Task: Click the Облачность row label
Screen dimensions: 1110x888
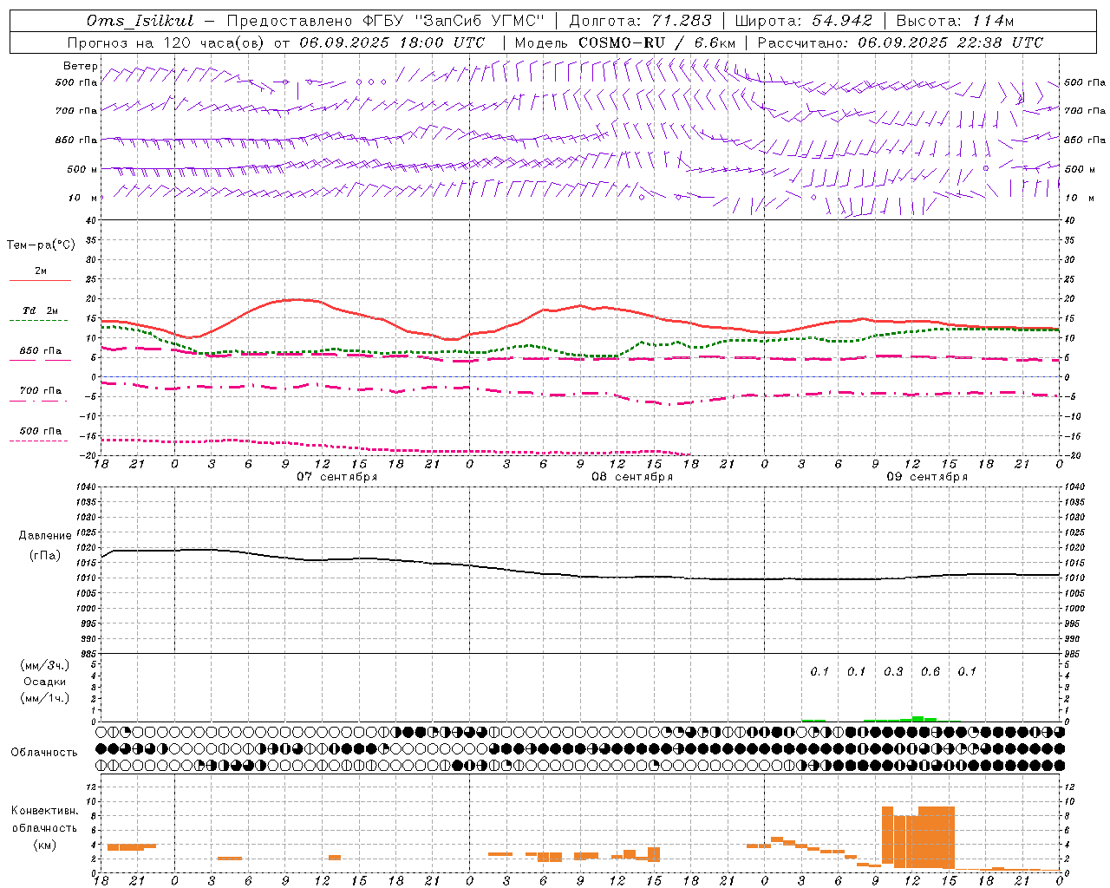Action: tap(44, 752)
